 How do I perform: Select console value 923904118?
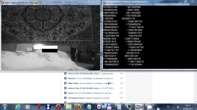pyautogui.click(x=128, y=19)
